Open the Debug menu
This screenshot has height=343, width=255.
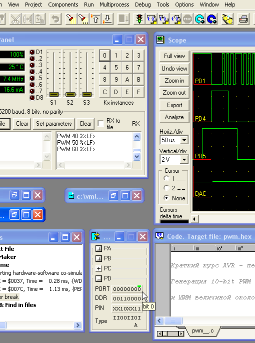pyautogui.click(x=142, y=5)
